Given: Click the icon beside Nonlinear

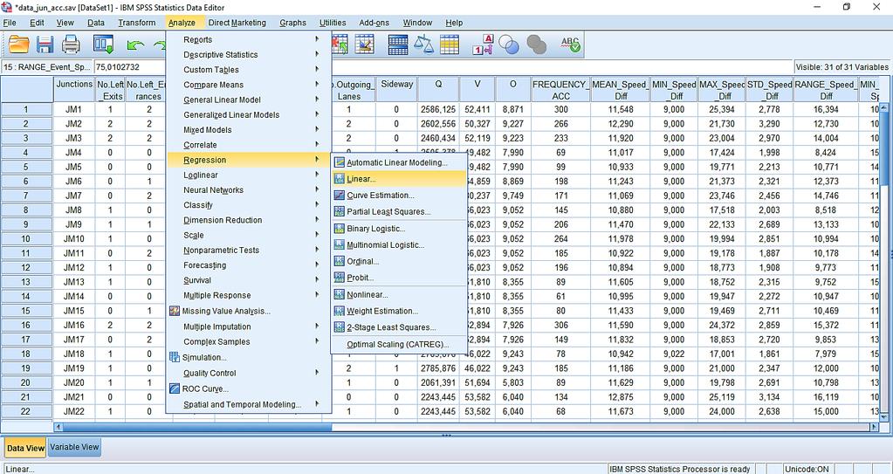Looking at the screenshot, I should 339,294.
